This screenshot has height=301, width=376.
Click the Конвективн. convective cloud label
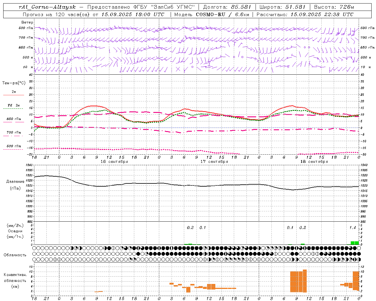(15, 275)
